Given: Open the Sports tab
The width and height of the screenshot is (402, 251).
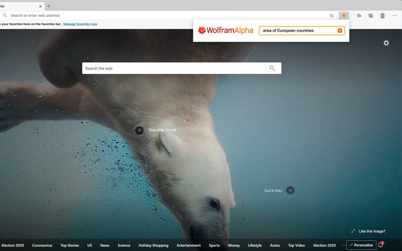Looking at the screenshot, I should pos(215,245).
